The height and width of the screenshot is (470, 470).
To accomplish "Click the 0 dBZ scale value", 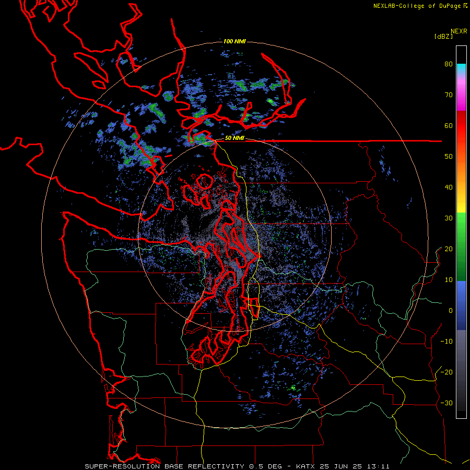I will [451, 311].
